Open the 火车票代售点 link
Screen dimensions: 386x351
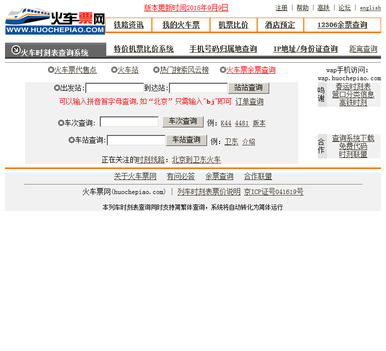[76, 70]
